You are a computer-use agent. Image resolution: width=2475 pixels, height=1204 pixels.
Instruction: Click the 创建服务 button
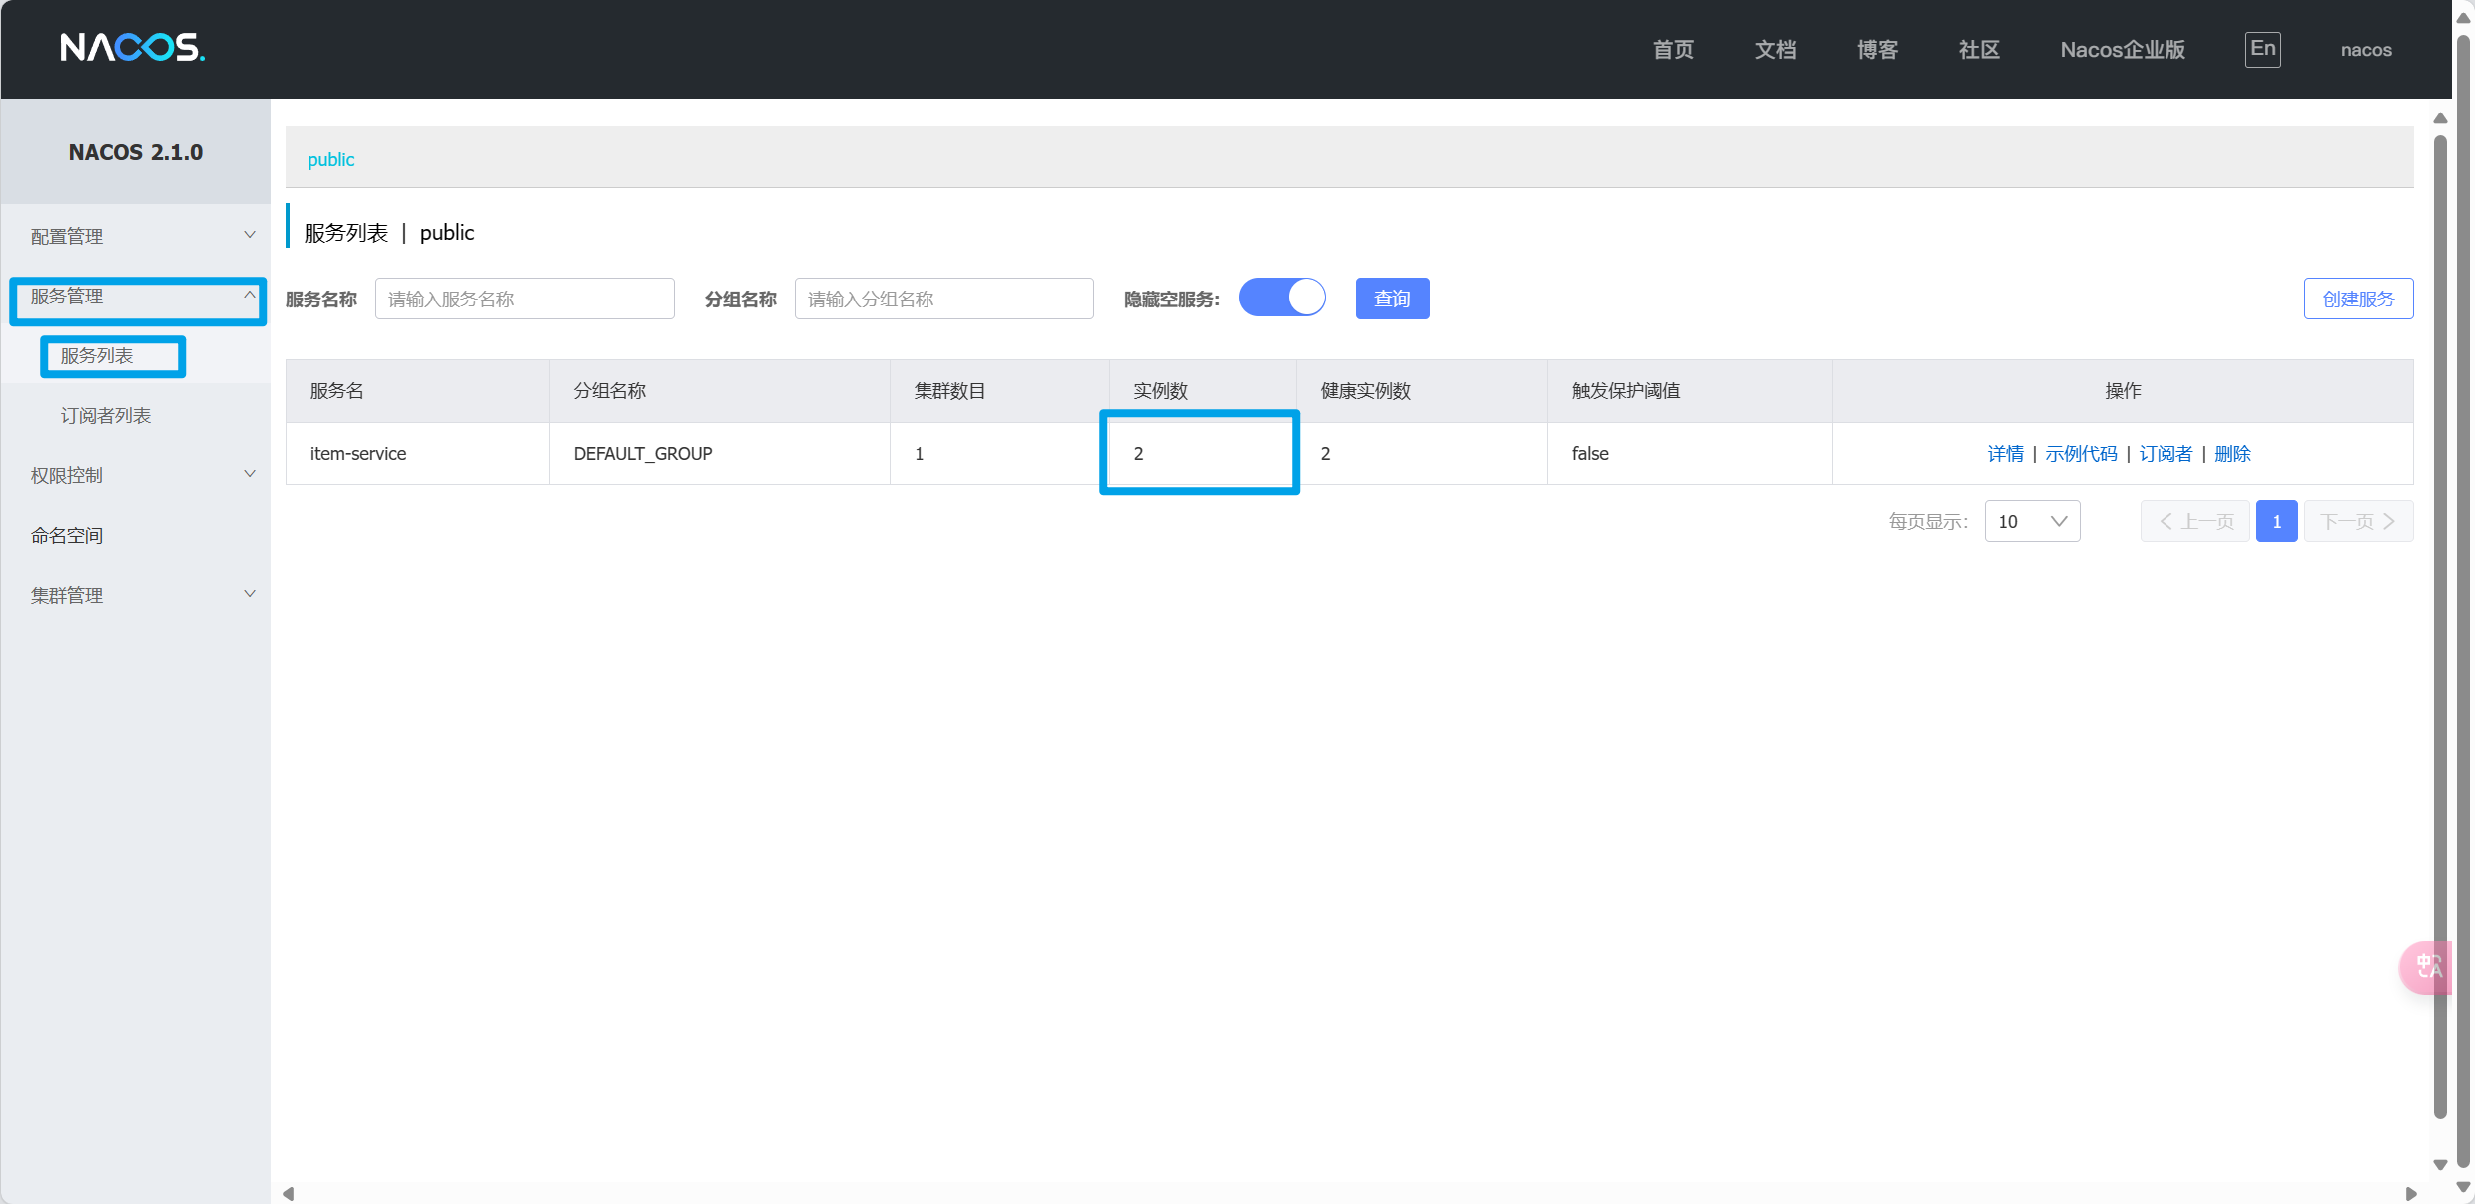click(2357, 299)
